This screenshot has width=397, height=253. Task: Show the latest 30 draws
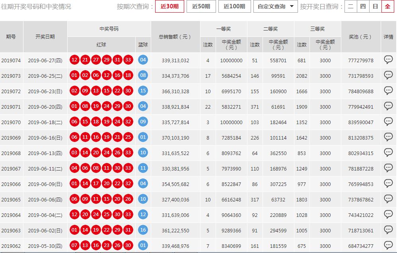[x=169, y=6]
